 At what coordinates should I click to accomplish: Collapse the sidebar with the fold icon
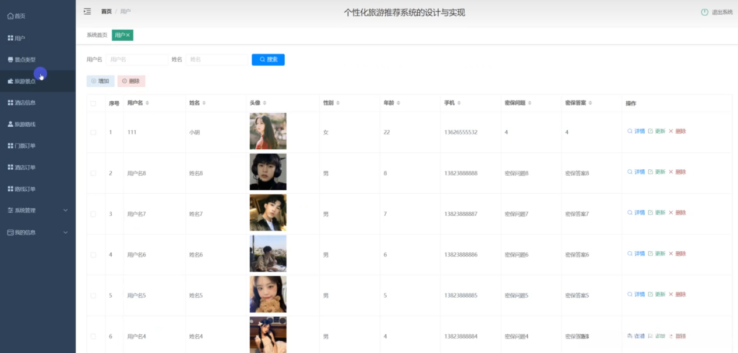87,11
